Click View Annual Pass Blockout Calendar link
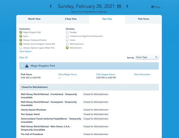This screenshot has height=138, width=179. point(89,12)
